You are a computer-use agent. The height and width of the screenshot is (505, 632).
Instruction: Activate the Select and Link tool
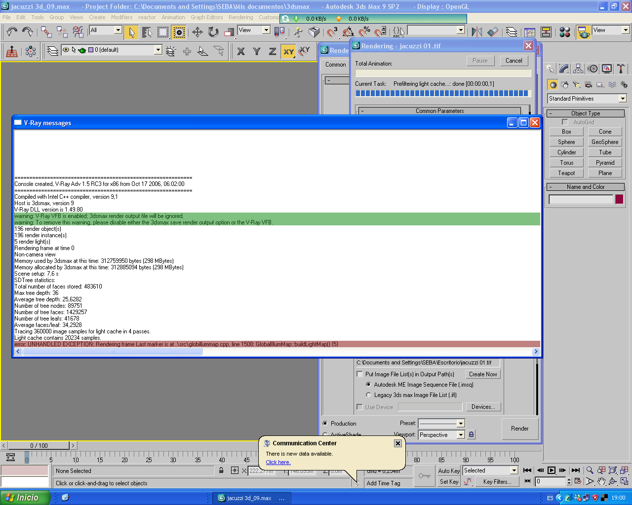coord(46,32)
